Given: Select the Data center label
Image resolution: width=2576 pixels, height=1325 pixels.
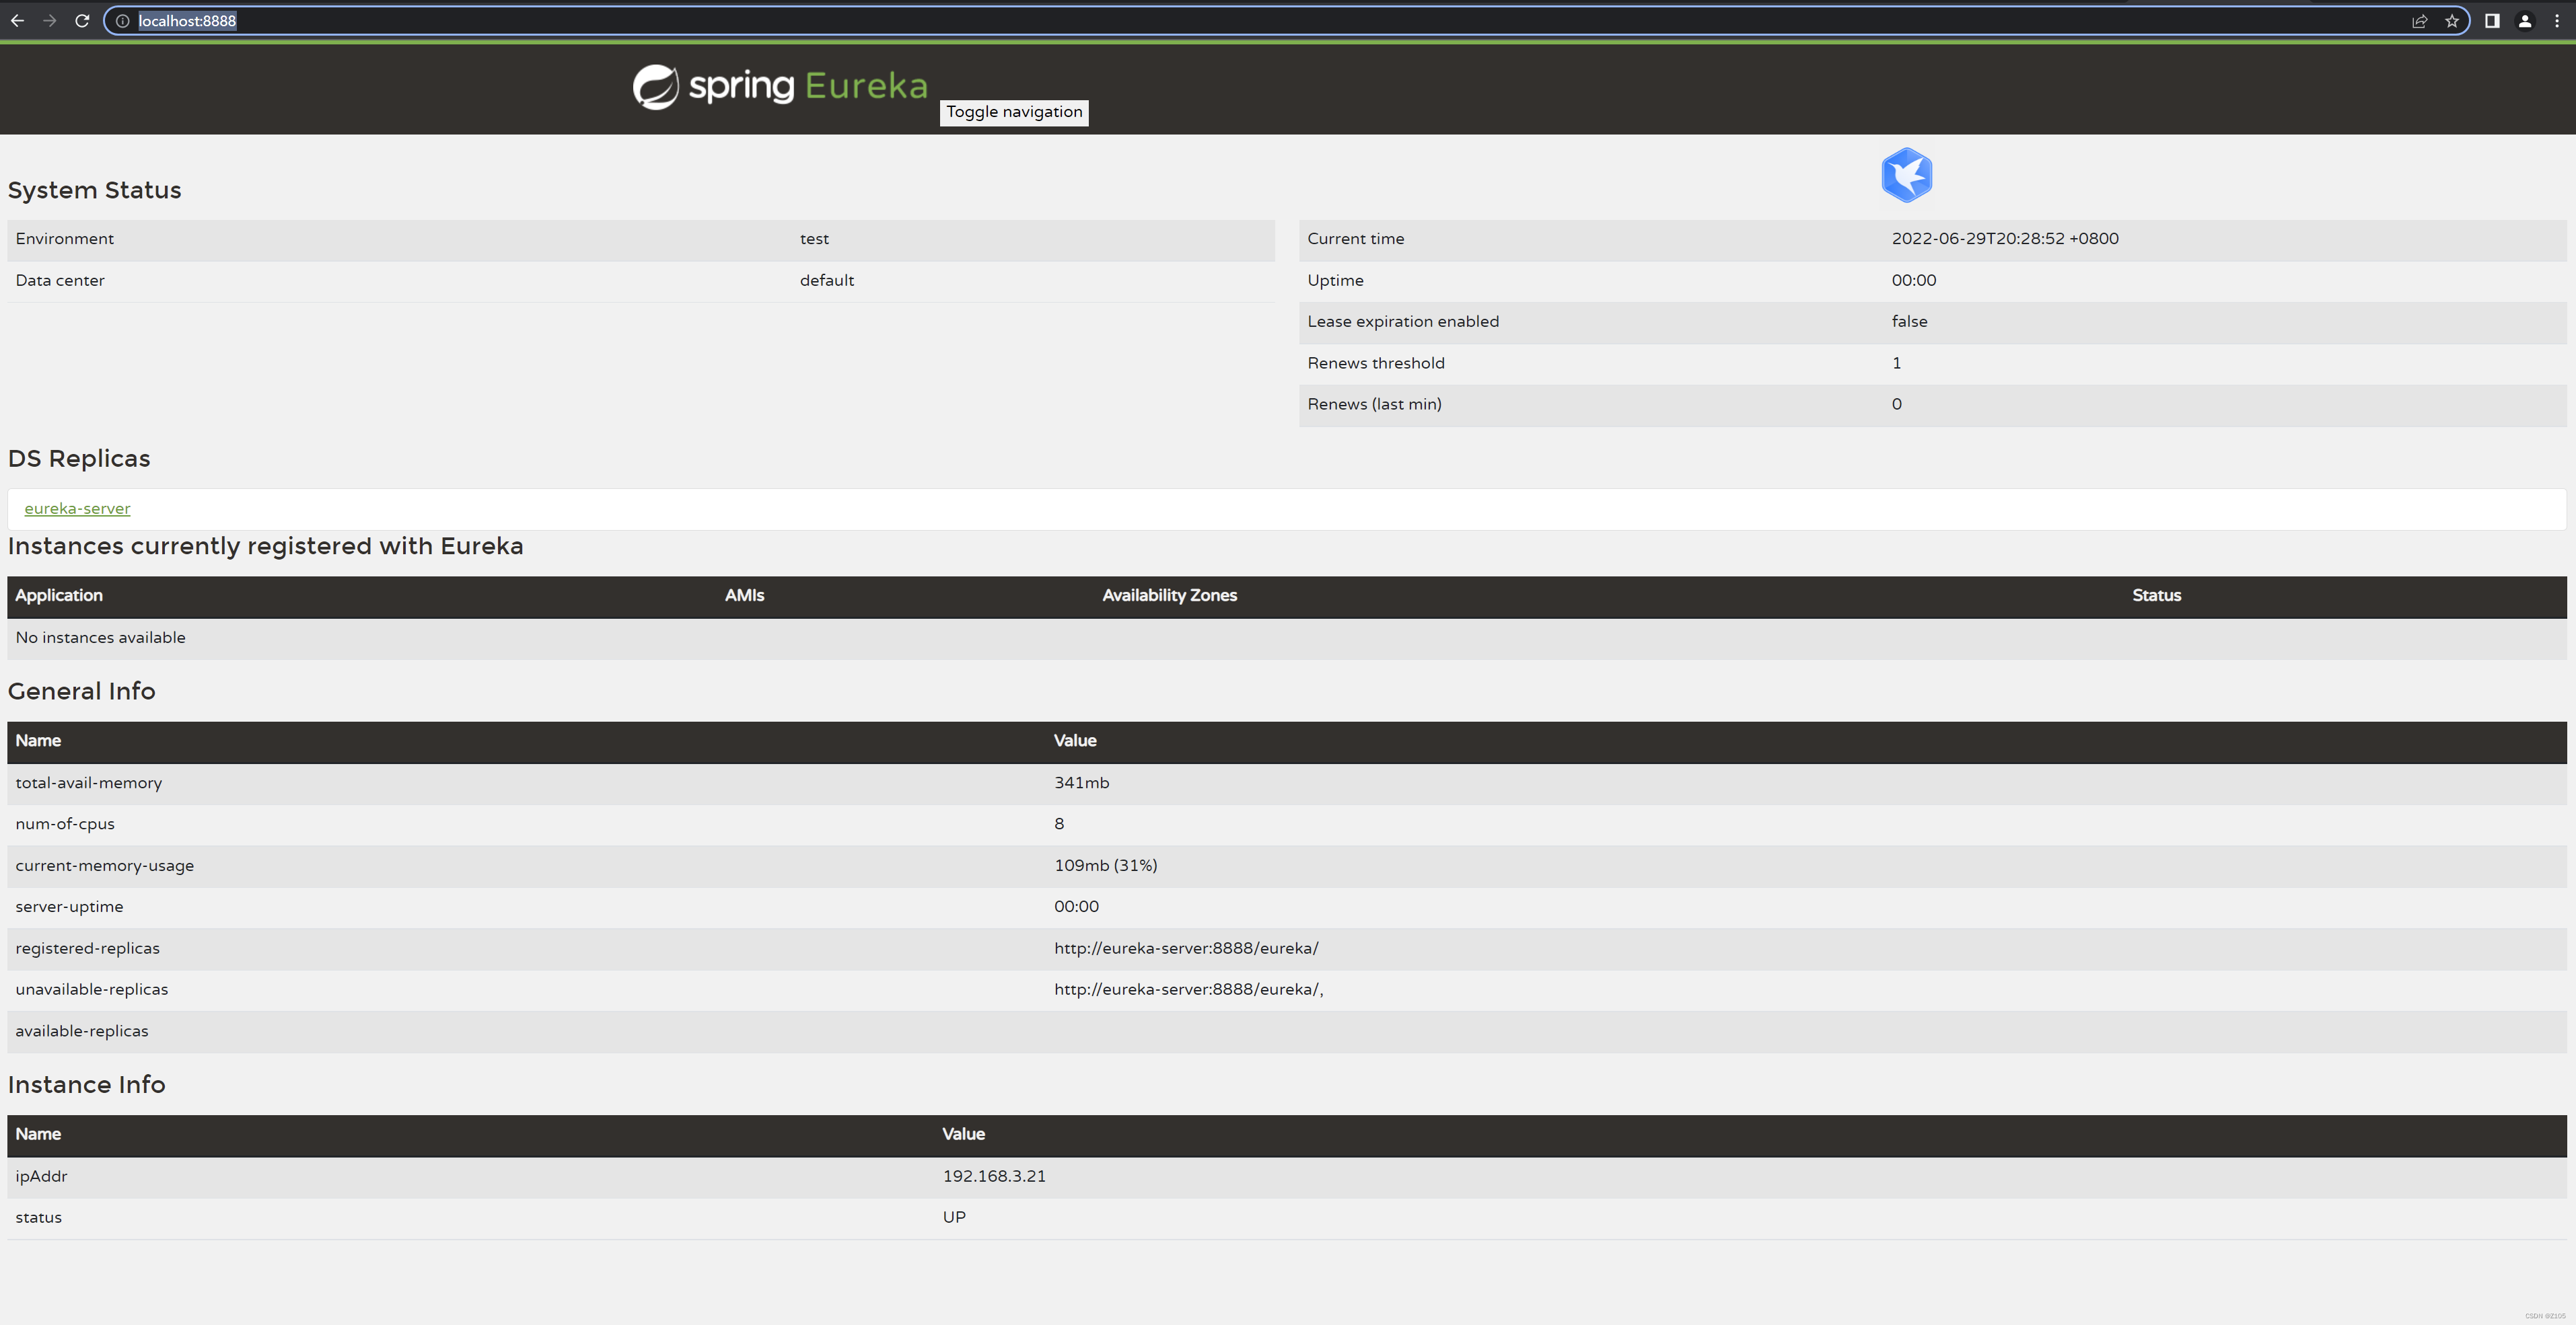Looking at the screenshot, I should point(60,280).
